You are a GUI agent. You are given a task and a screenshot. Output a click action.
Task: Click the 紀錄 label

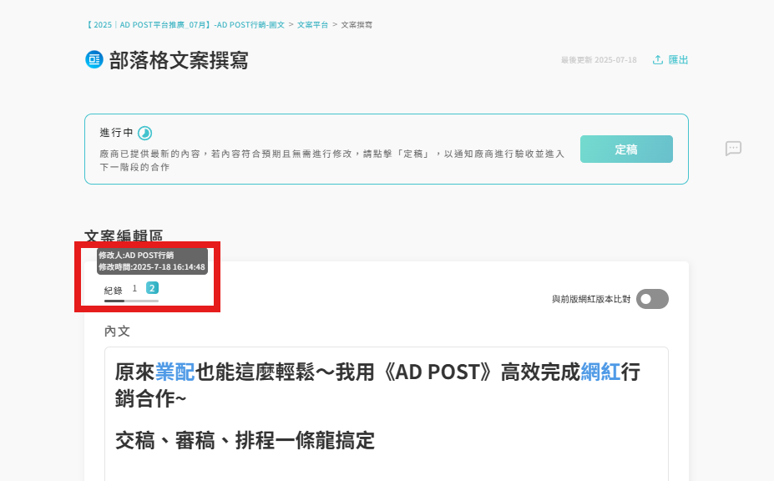pyautogui.click(x=113, y=290)
